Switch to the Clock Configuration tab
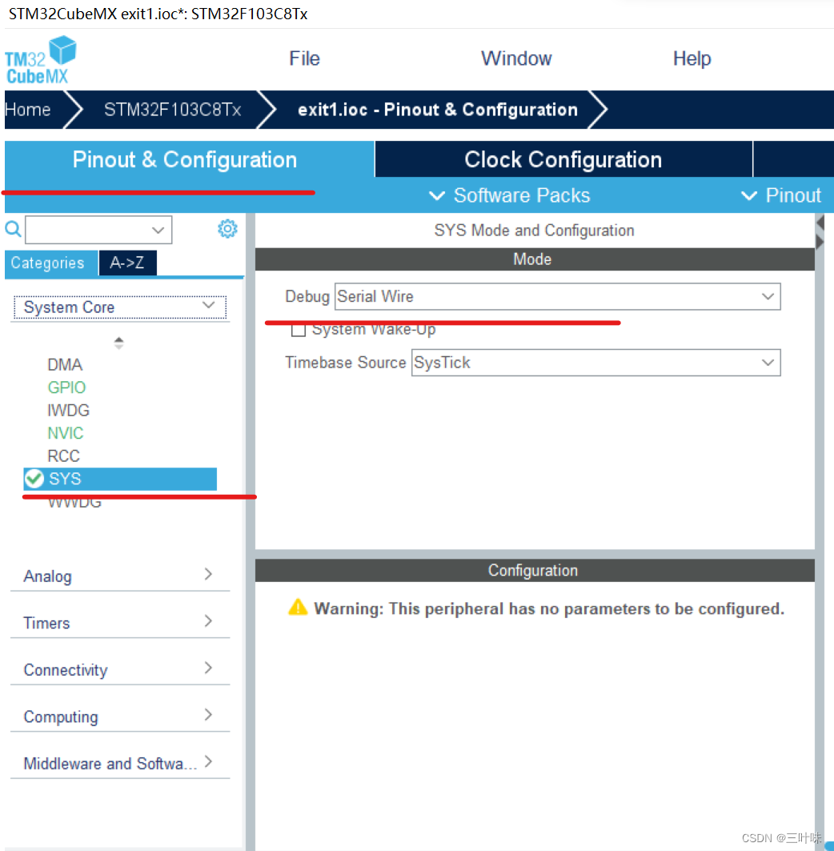 click(563, 159)
